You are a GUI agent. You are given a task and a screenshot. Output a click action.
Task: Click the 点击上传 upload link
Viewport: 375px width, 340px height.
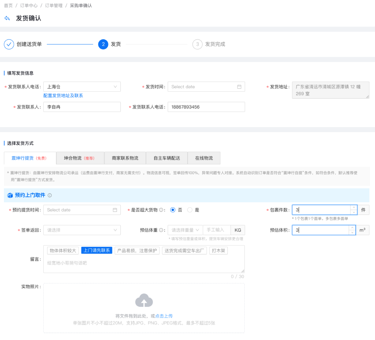coord(164,316)
